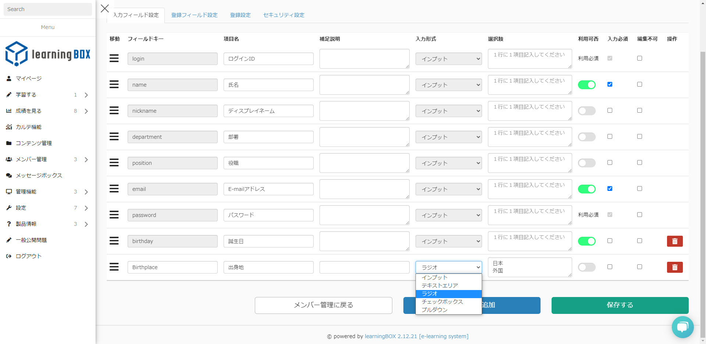Click the 保存する button
Screen dimensions: 706x344
click(x=620, y=305)
